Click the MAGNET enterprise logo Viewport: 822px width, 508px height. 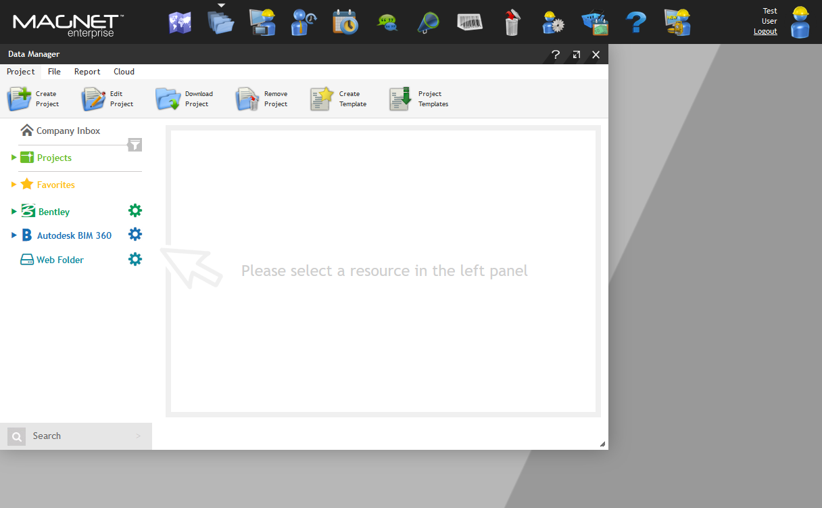click(68, 25)
